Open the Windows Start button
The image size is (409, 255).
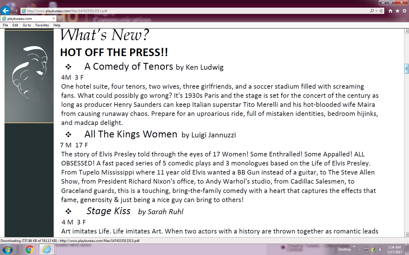click(7, 249)
